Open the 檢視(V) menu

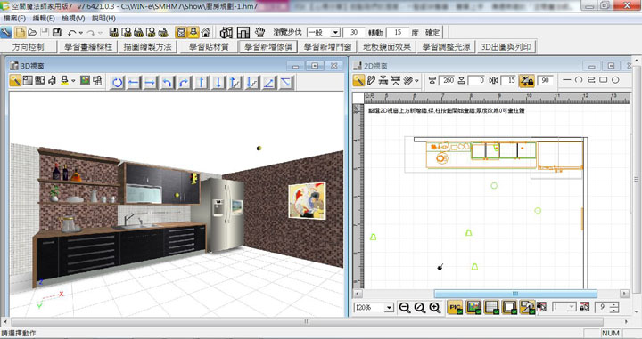(73, 19)
